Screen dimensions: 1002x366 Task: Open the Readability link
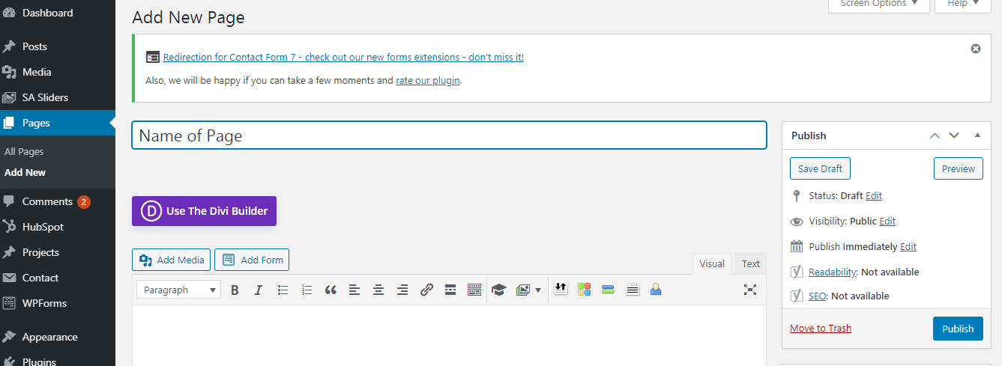point(833,272)
